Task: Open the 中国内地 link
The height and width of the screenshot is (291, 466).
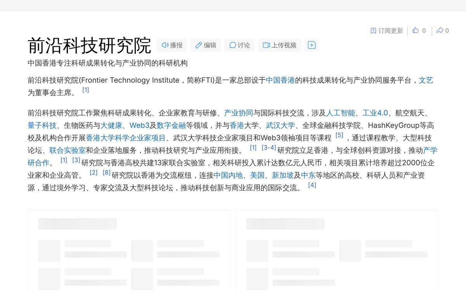Action: (x=228, y=175)
